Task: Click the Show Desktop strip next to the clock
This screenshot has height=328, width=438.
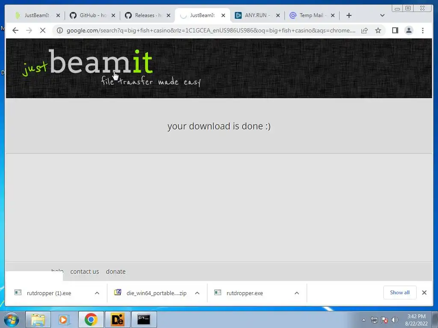Action: point(435,319)
